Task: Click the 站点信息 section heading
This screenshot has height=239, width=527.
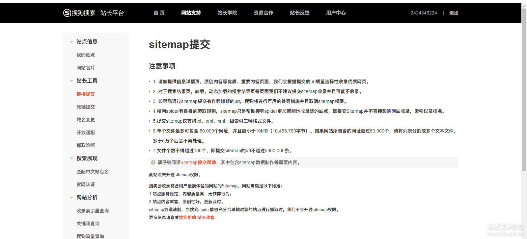Action: click(x=87, y=42)
